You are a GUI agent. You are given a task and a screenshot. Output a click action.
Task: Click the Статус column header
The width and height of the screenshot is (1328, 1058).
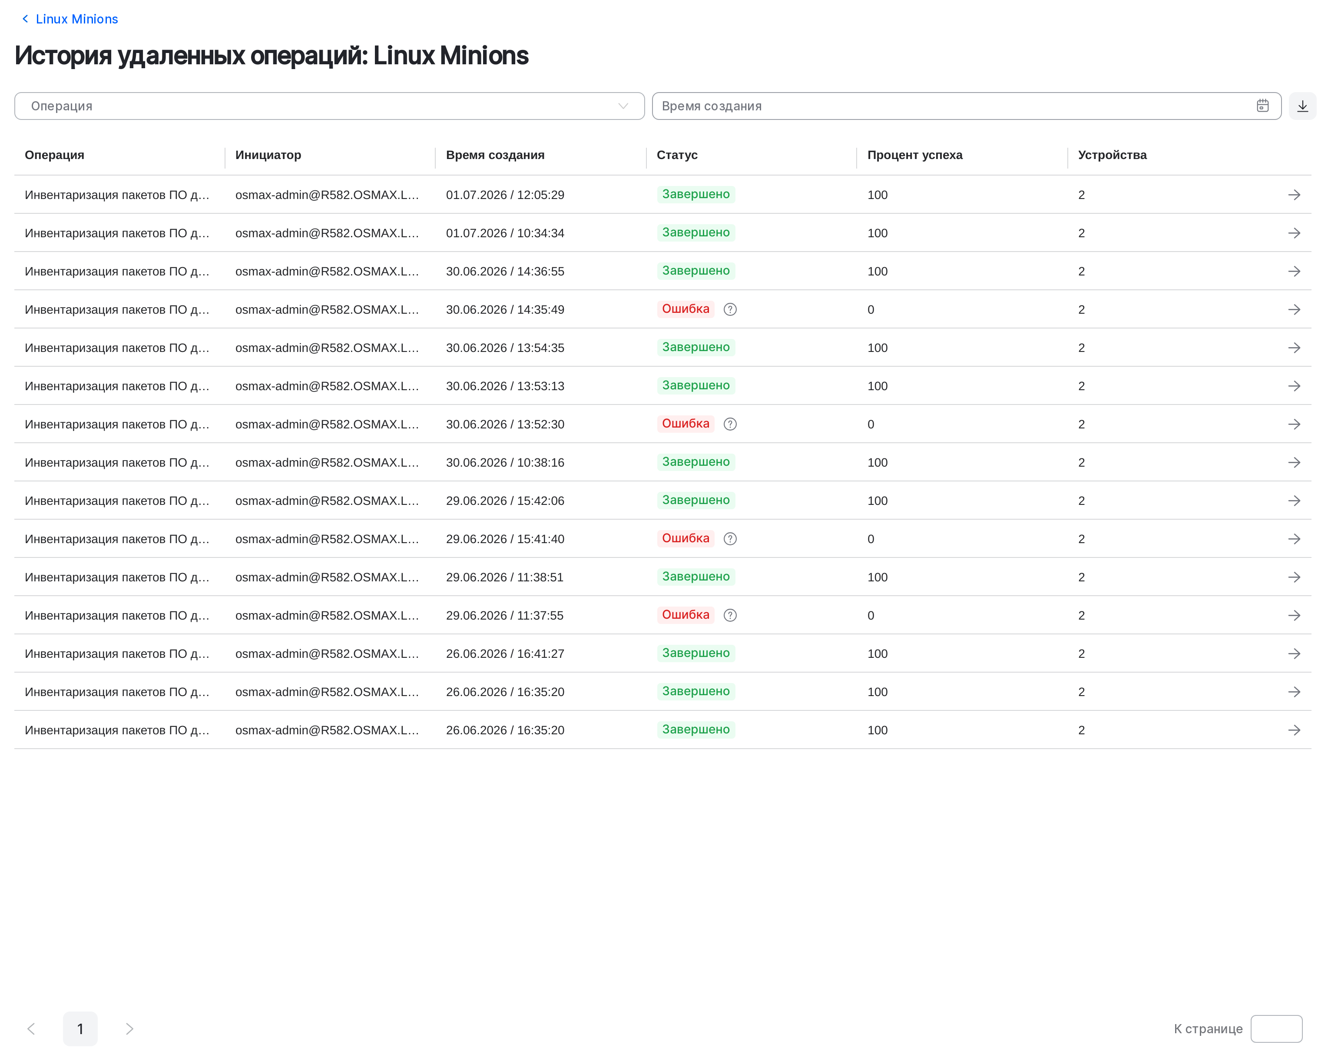point(677,155)
